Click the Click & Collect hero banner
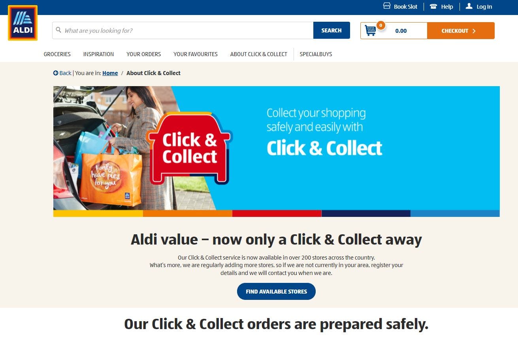This screenshot has height=337, width=518. click(x=277, y=151)
